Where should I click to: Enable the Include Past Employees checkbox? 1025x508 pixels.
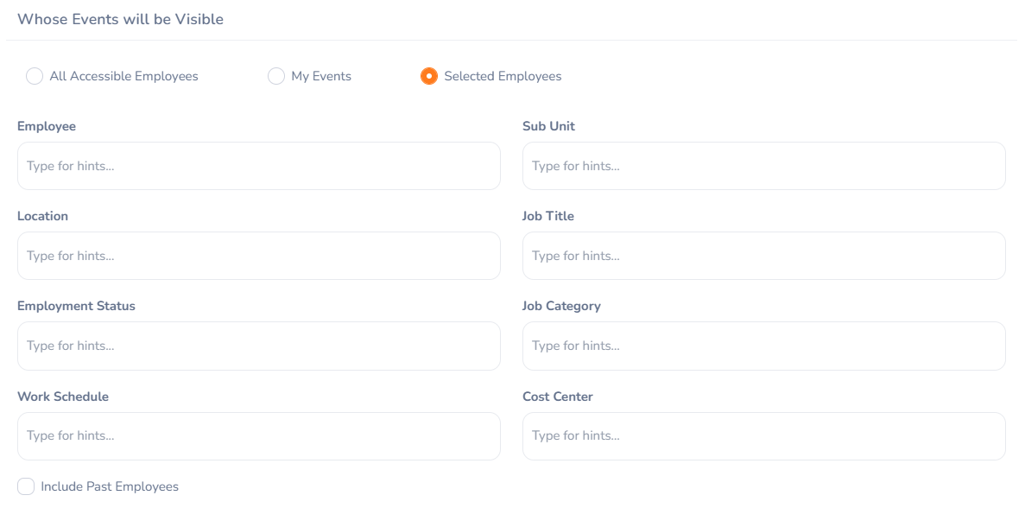tap(26, 486)
